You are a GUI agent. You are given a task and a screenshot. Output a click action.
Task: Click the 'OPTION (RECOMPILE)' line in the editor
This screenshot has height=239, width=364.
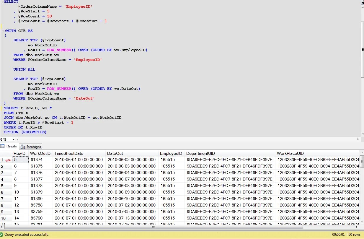click(x=25, y=132)
